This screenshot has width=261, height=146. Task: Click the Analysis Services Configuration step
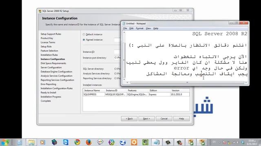click(56, 76)
